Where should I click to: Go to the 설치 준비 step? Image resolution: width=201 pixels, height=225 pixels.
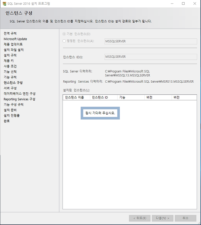[x=10, y=110]
